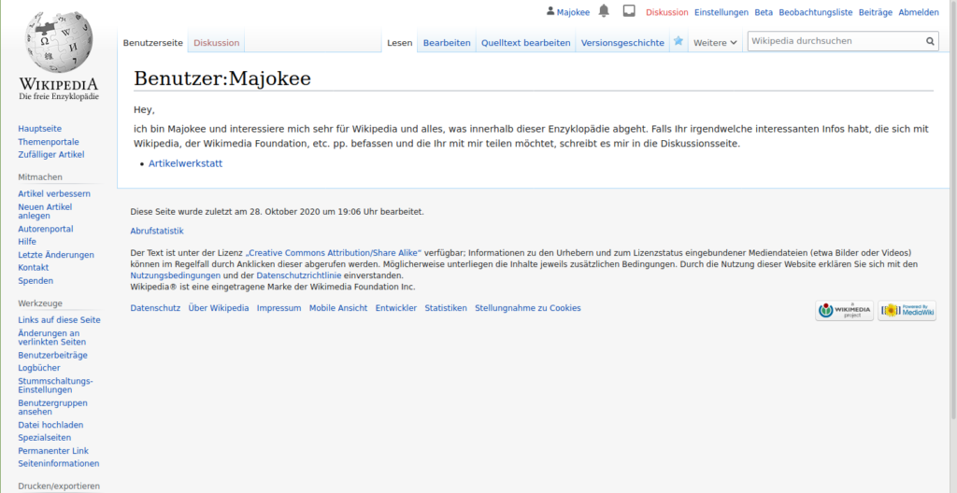Open Stummschaltungs-Einstellungen link

point(55,385)
